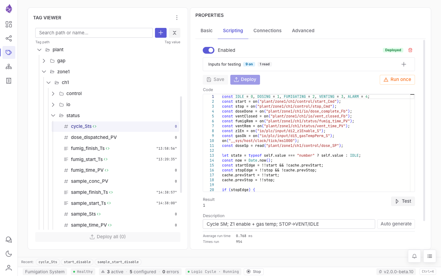Click script icon next to sample_Sts

(x=99, y=214)
